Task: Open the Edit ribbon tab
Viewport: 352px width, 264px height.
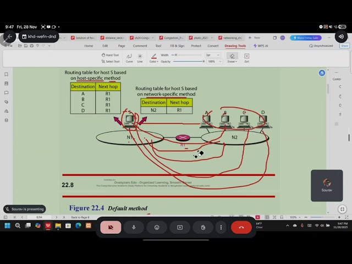Action: 105,46
